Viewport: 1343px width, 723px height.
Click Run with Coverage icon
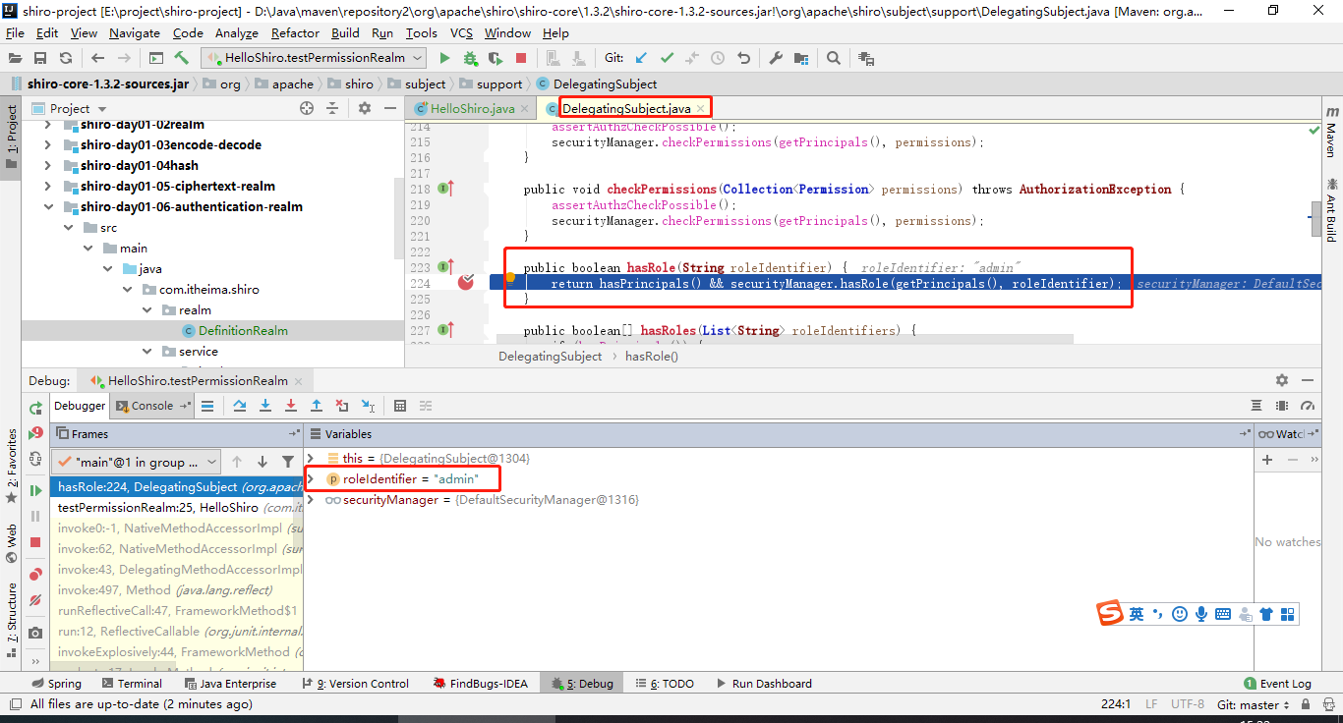496,58
